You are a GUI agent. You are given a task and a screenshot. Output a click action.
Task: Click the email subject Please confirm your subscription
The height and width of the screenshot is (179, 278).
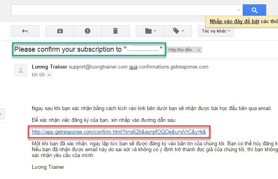88,49
